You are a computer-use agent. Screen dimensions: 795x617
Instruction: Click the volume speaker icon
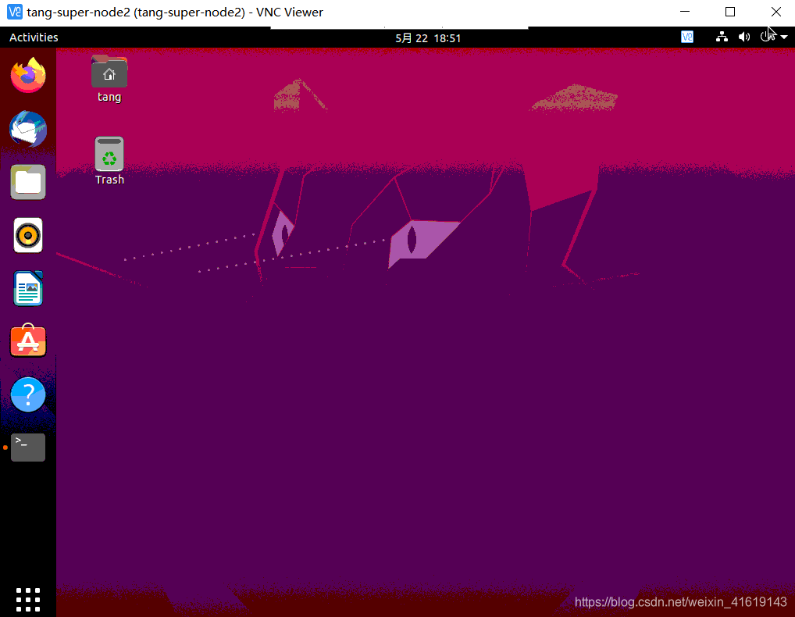tap(743, 37)
